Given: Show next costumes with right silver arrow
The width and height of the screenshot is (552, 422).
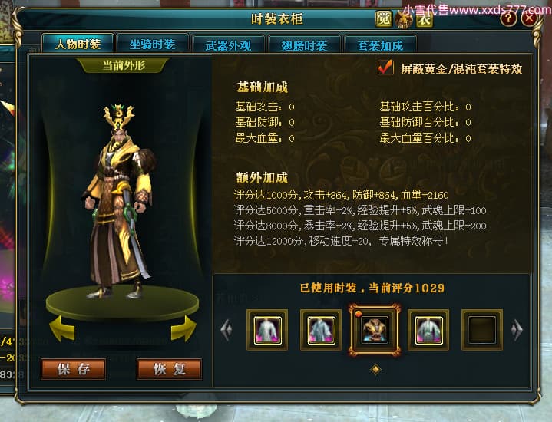Looking at the screenshot, I should [517, 330].
